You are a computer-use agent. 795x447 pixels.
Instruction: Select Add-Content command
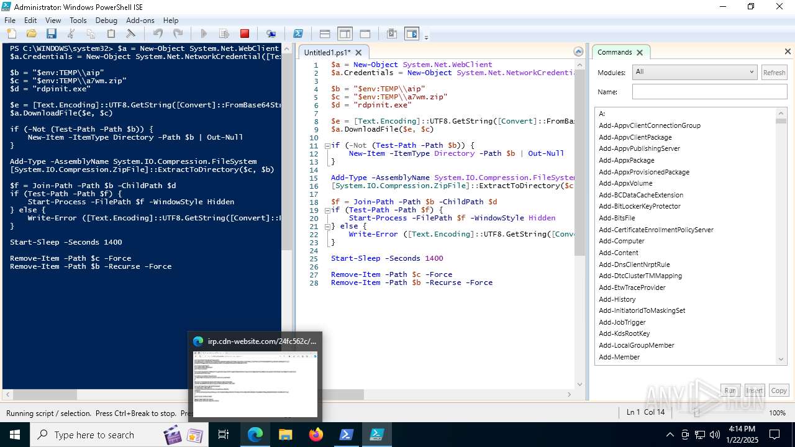(x=619, y=253)
